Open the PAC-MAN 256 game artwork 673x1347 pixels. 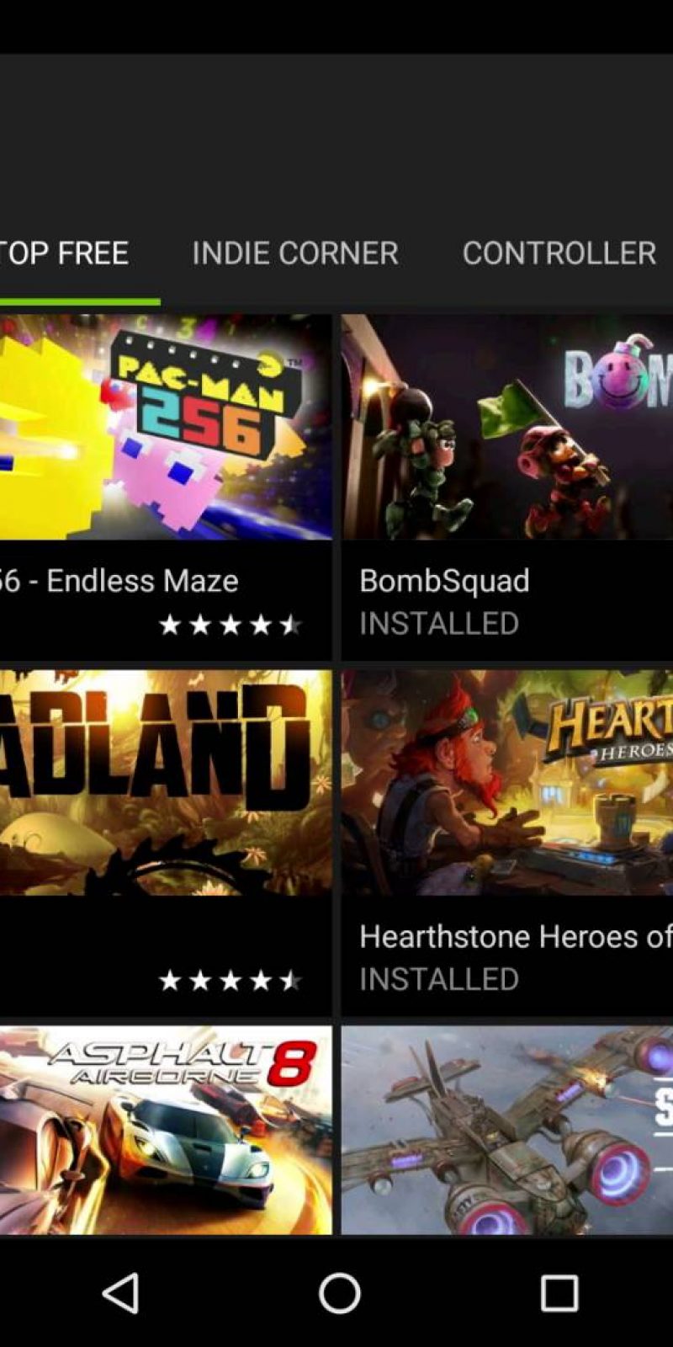click(166, 427)
